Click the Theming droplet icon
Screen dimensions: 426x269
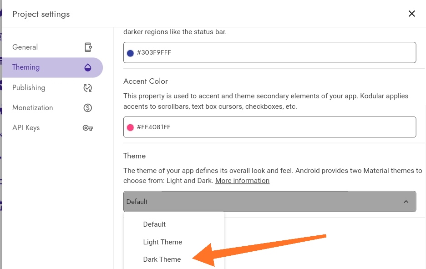[x=88, y=67]
